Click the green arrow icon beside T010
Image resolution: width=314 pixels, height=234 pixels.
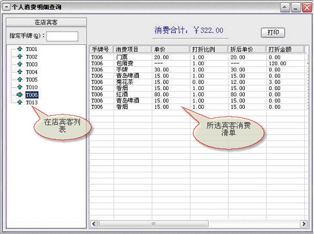coord(20,87)
